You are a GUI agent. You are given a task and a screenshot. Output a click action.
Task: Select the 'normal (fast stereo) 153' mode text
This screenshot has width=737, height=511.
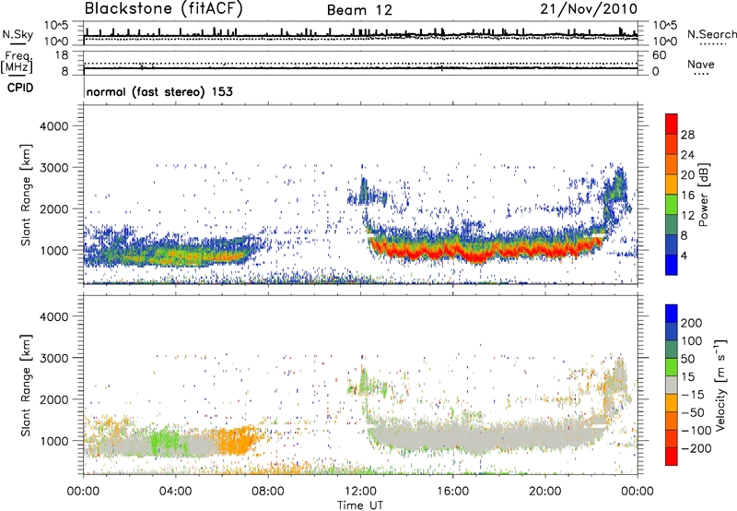click(x=159, y=91)
